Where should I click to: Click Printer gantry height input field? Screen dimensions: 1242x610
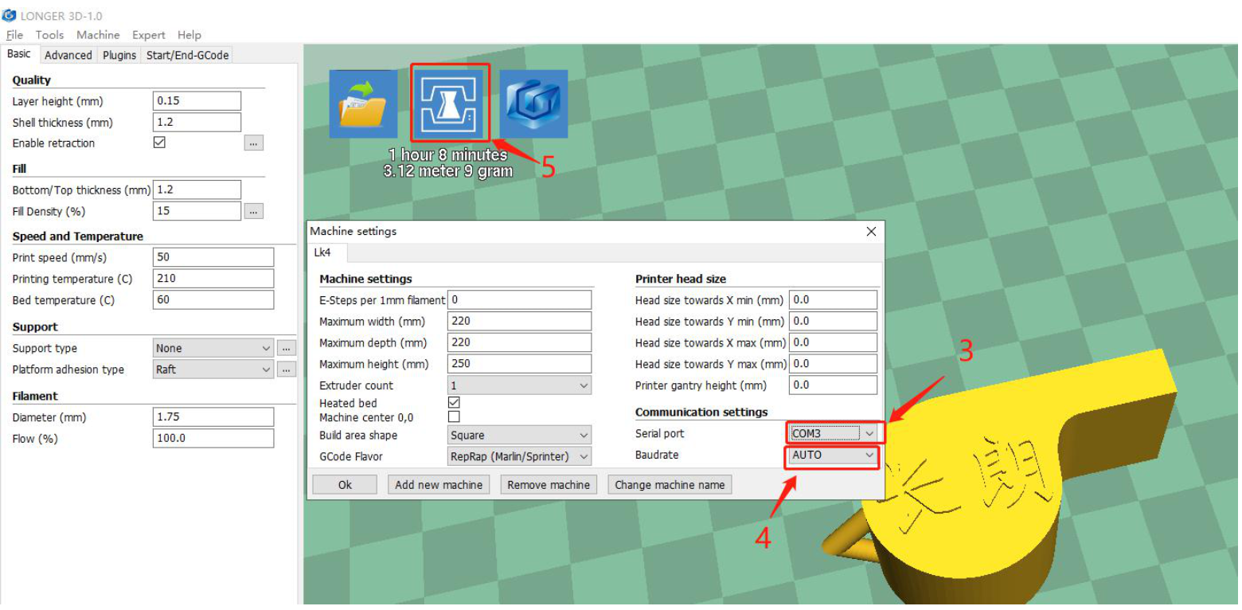[833, 385]
